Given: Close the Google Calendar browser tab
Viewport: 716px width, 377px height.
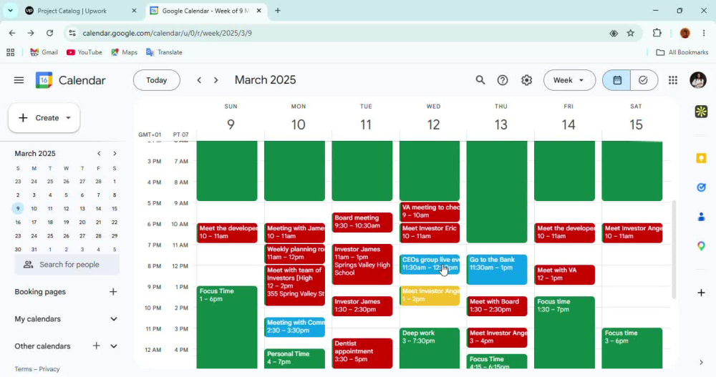Looking at the screenshot, I should tap(259, 11).
